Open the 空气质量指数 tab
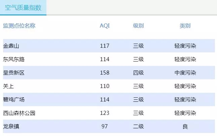This screenshot has width=217, height=136. click(x=23, y=7)
